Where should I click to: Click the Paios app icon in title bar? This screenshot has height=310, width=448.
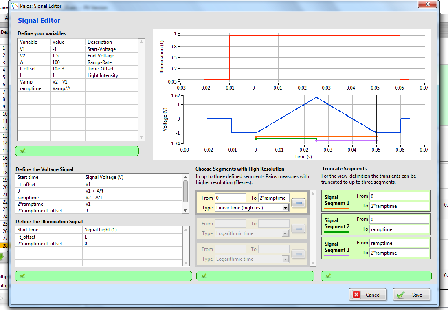click(15, 6)
